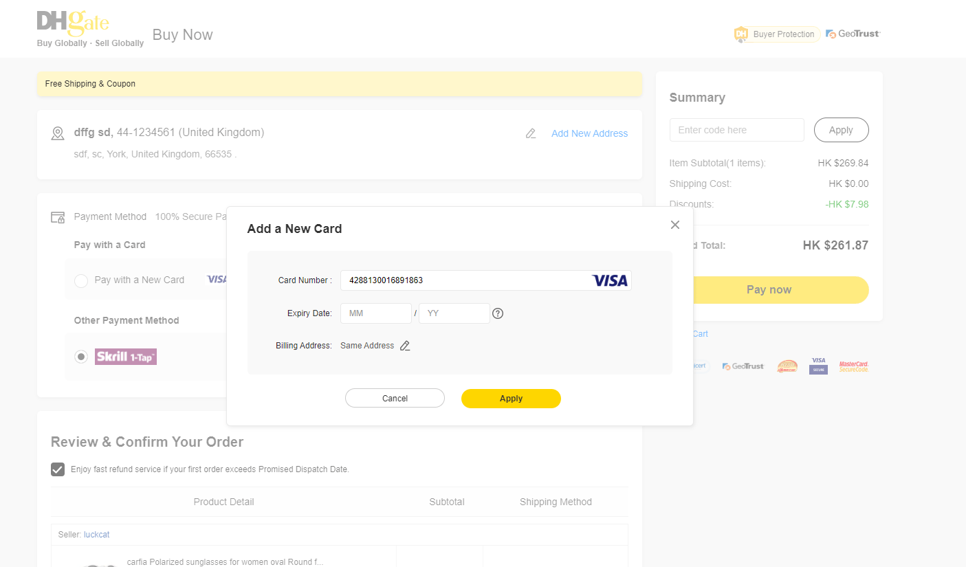The height and width of the screenshot is (567, 966).
Task: Cancel adding the new card
Action: point(395,399)
